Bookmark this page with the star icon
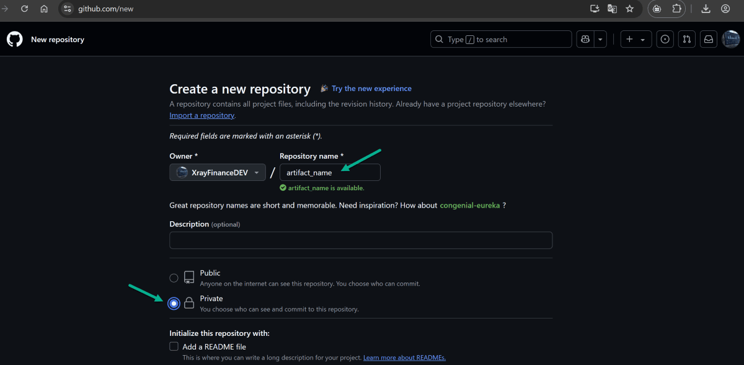Viewport: 744px width, 365px height. pyautogui.click(x=629, y=9)
